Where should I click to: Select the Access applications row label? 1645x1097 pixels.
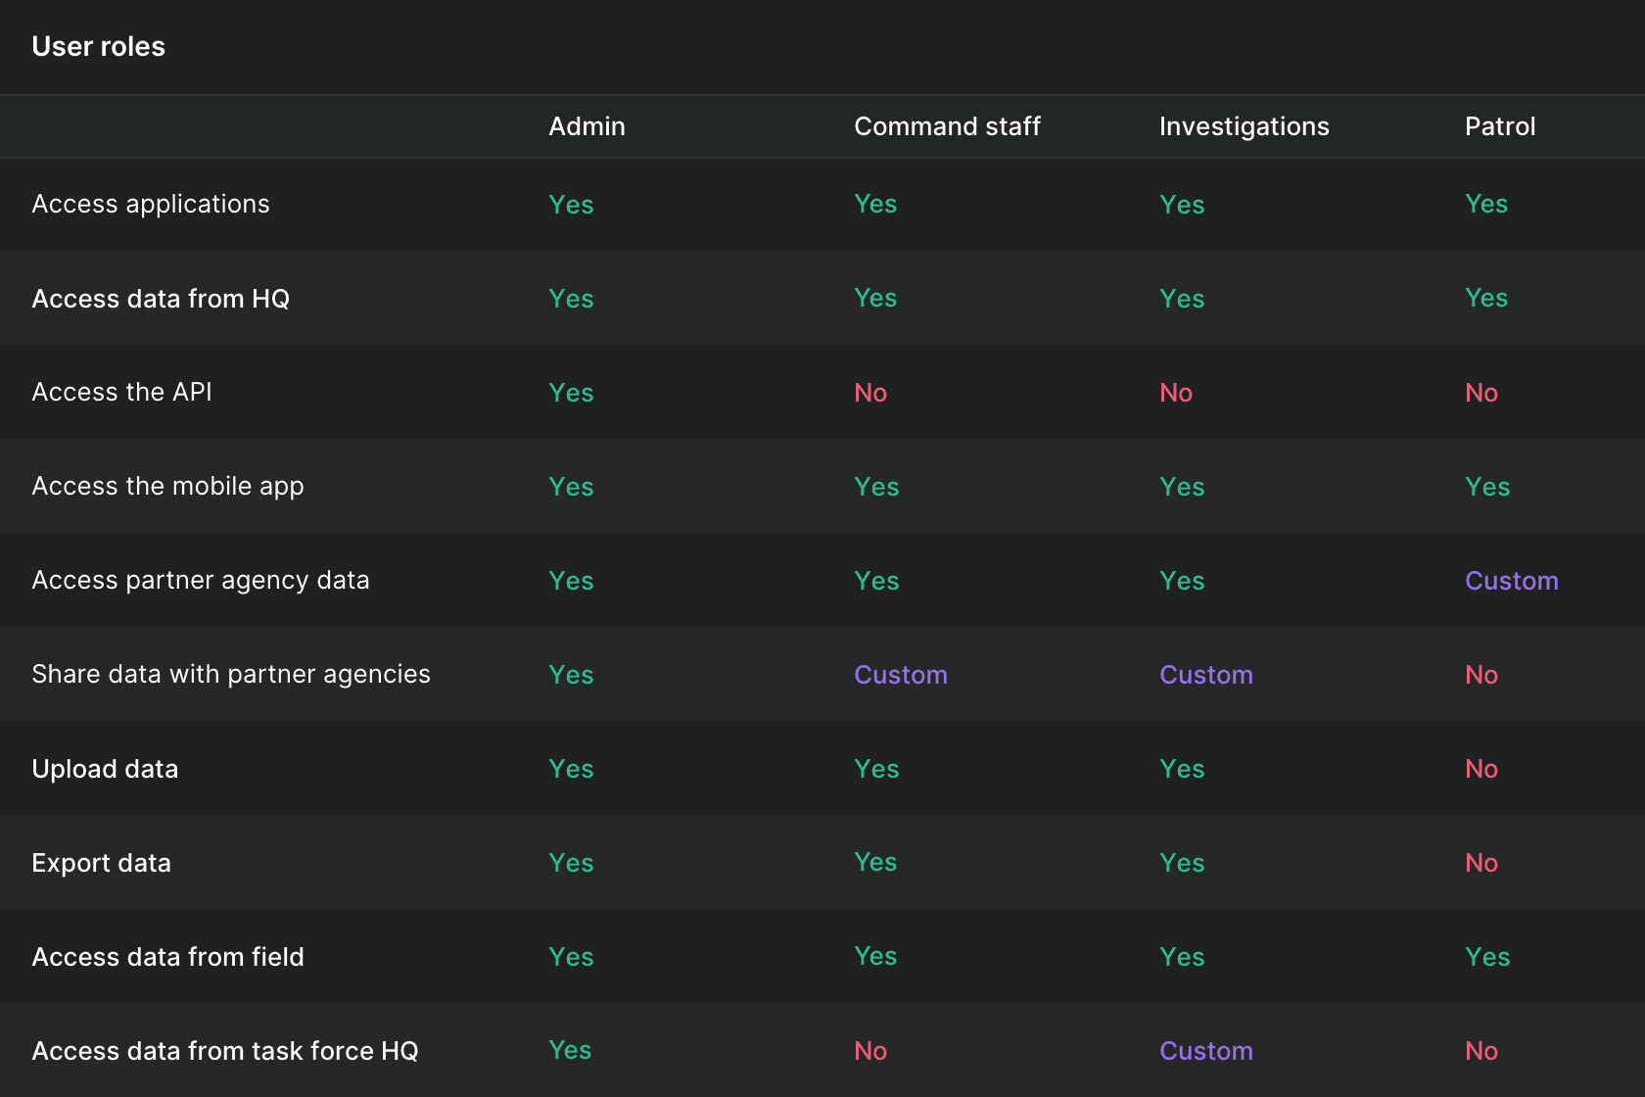(150, 204)
